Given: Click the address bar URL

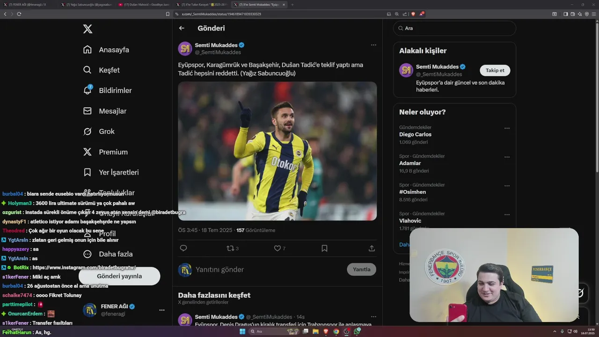Looking at the screenshot, I should point(221,14).
